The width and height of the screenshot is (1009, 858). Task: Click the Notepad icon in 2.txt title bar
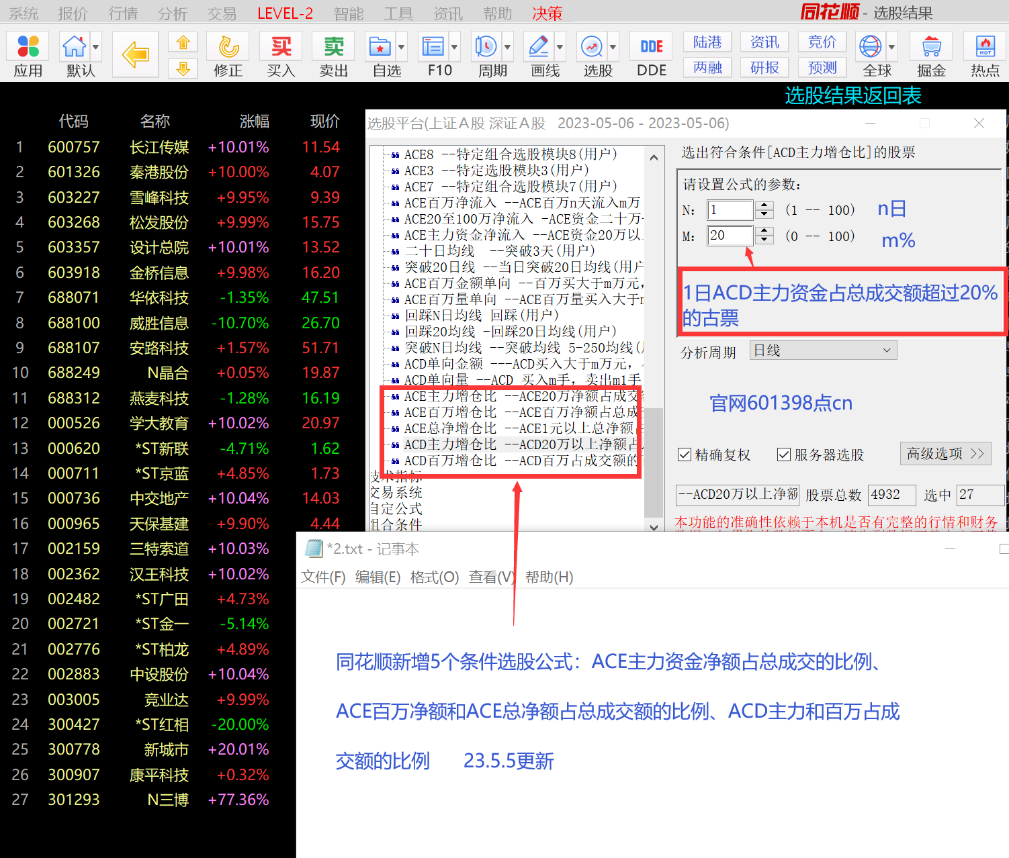coord(314,549)
